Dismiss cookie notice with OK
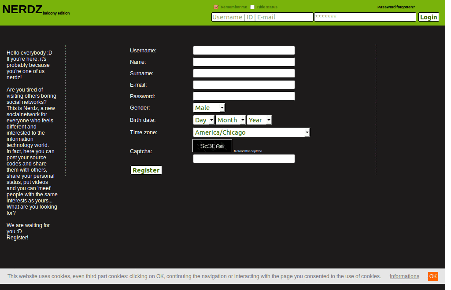The height and width of the screenshot is (290, 451). 433,276
